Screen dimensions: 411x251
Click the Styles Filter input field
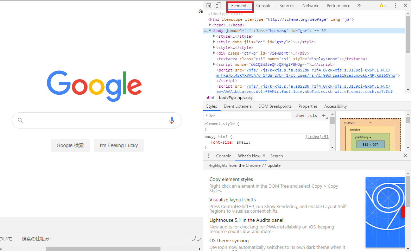(x=246, y=116)
